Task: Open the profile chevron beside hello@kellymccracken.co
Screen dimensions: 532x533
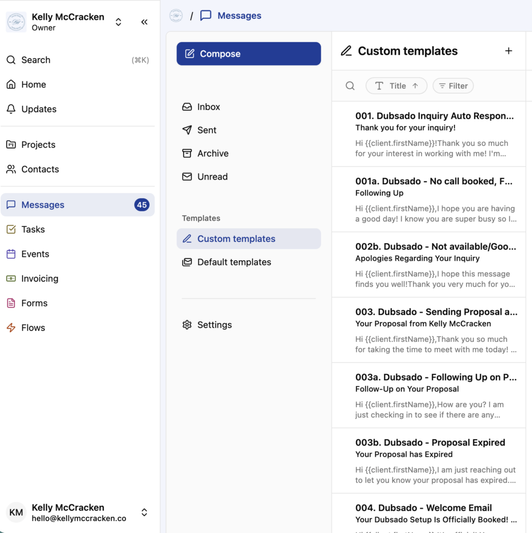Action: click(x=144, y=513)
